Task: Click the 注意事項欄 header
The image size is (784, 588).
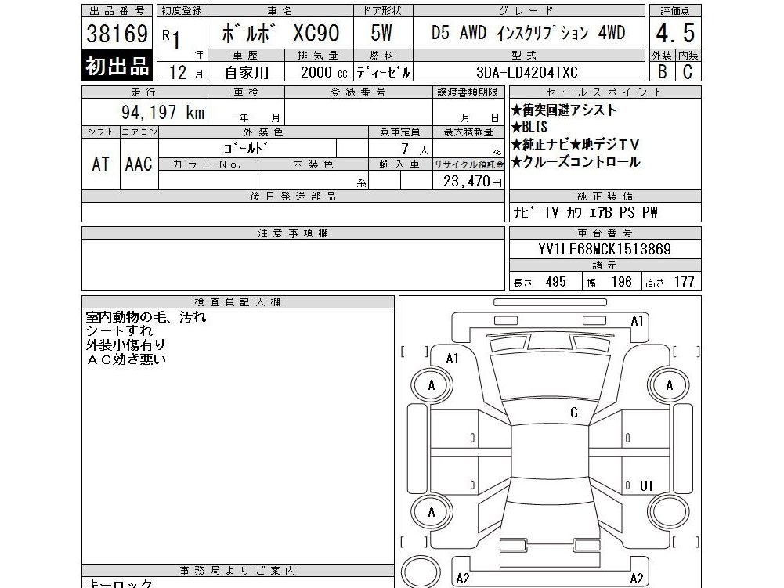Action: (x=293, y=233)
